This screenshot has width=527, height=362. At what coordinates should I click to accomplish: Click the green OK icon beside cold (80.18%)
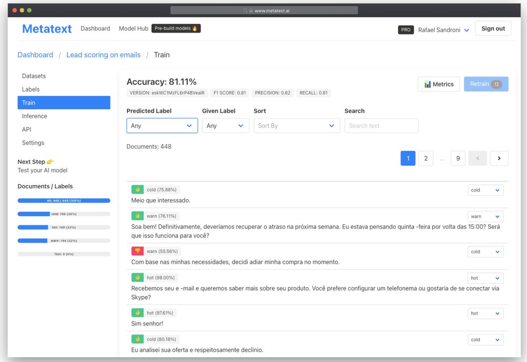point(137,339)
